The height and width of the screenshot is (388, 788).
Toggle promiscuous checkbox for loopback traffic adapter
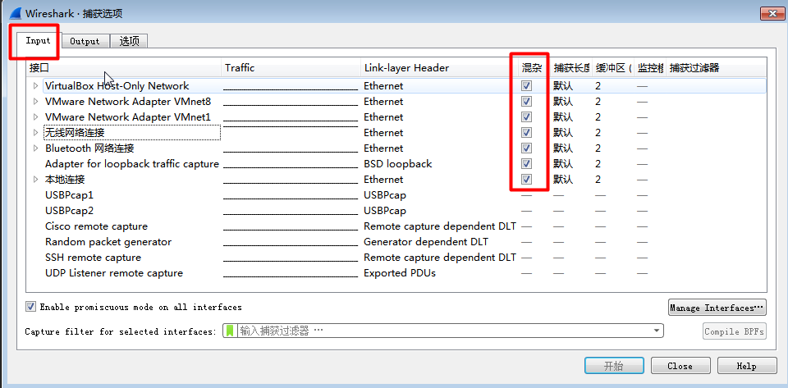pos(526,163)
